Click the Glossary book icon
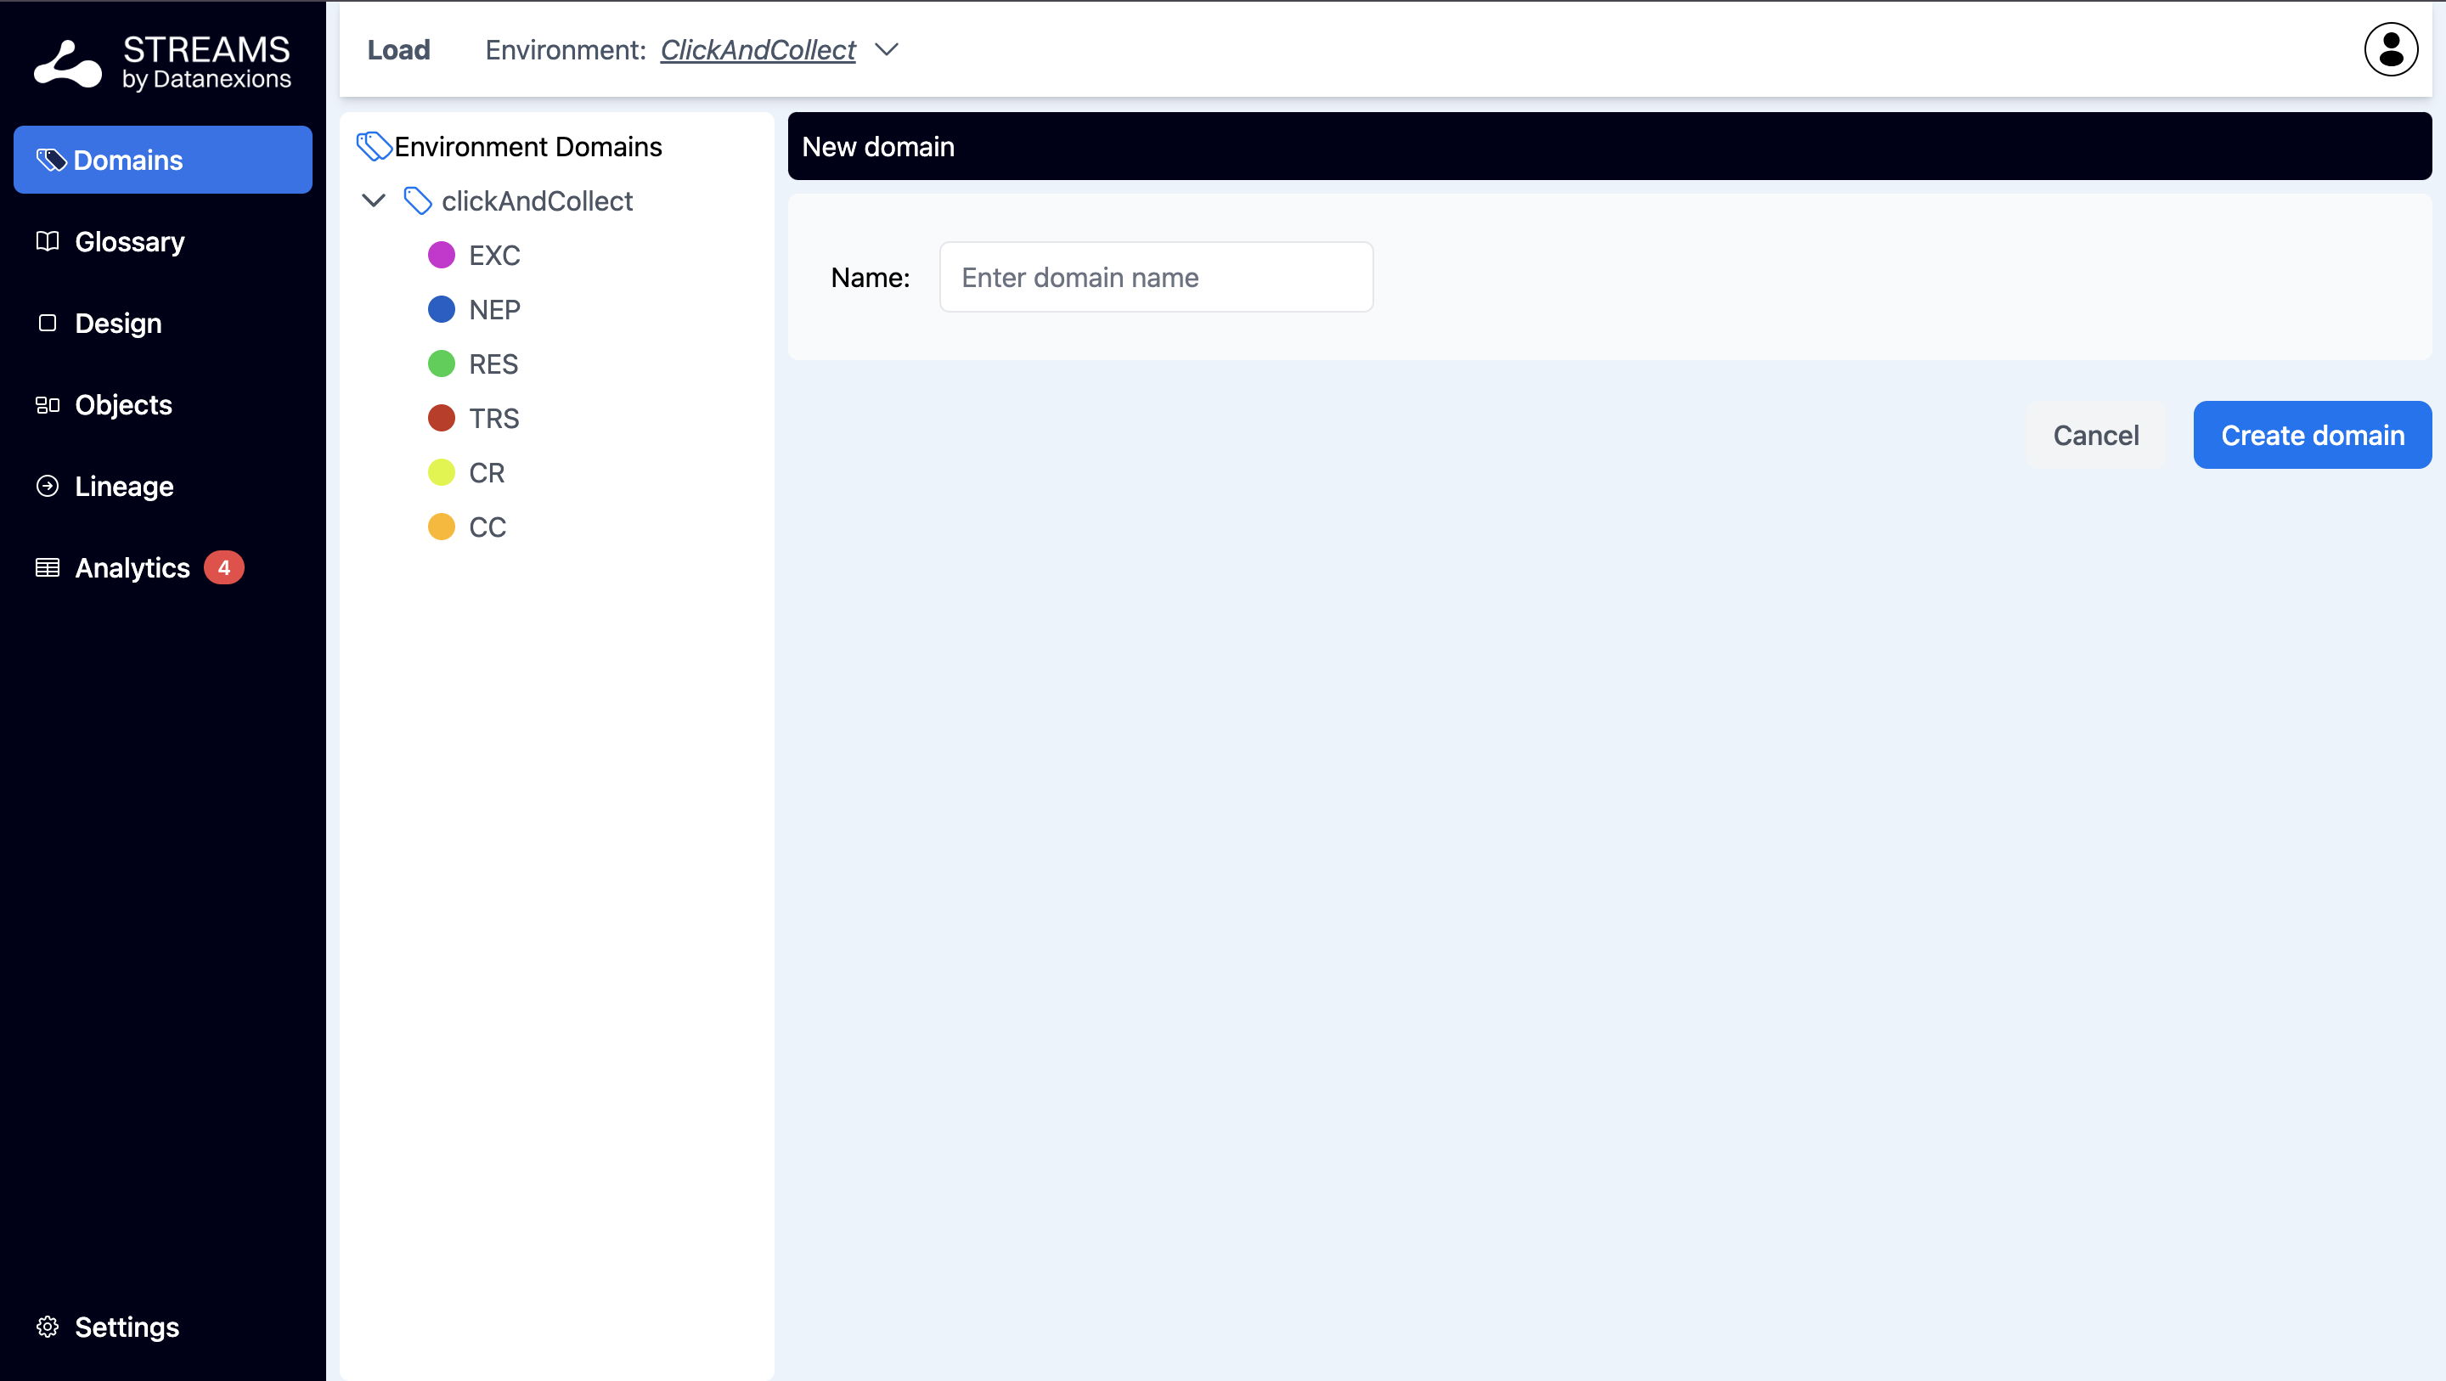 48,241
